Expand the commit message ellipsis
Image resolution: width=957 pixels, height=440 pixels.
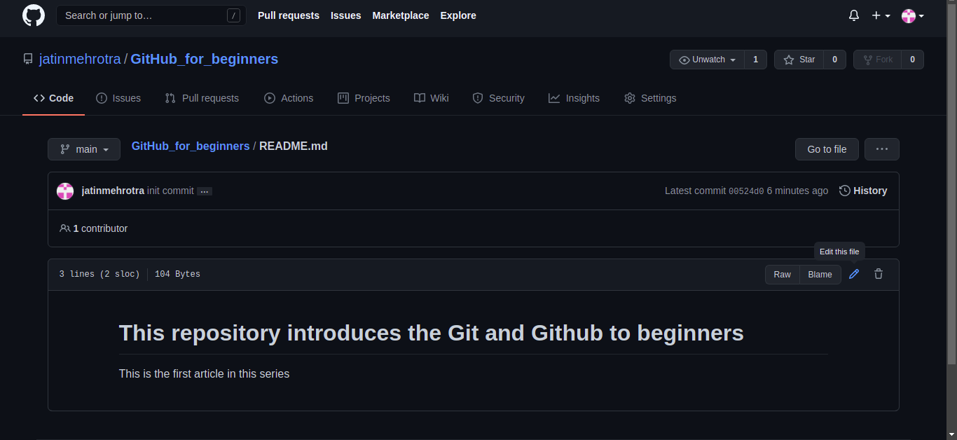click(205, 191)
